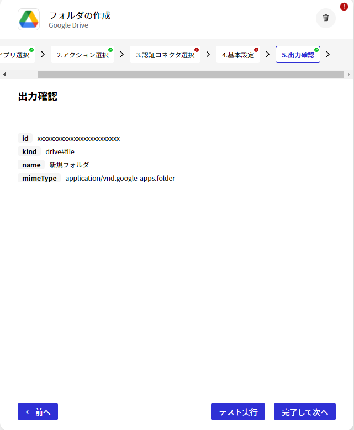The width and height of the screenshot is (354, 430).
Task: Open the partially visible アプリ選択 step tab
Action: pos(17,55)
